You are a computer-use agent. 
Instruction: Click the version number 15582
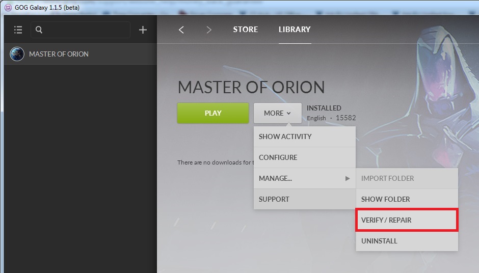(346, 118)
